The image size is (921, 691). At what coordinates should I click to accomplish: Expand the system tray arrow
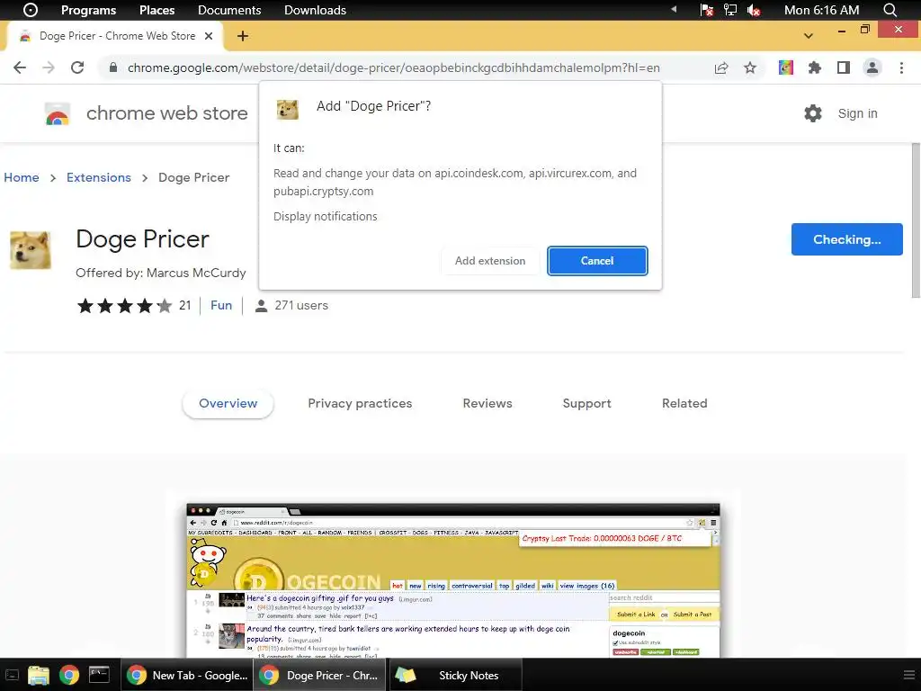(674, 9)
